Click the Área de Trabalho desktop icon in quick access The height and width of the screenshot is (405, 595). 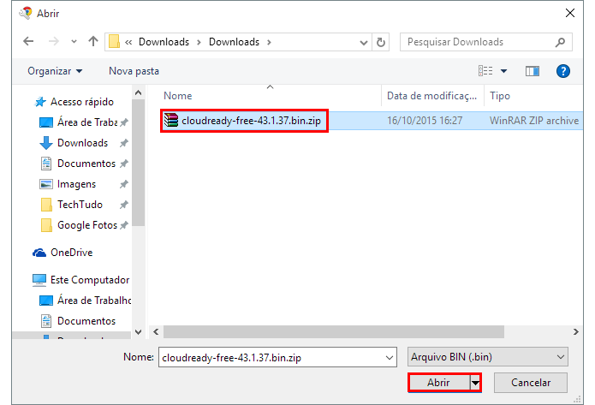pyautogui.click(x=46, y=122)
